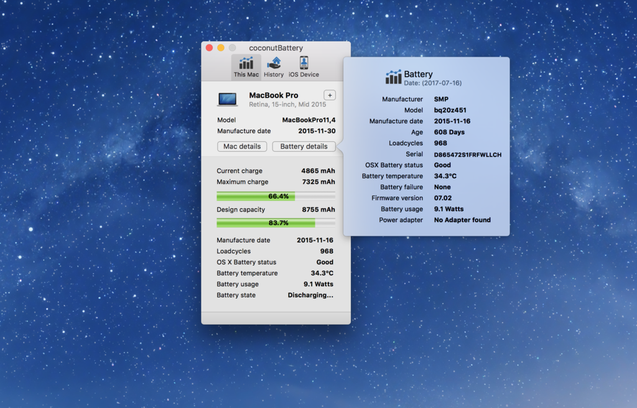The width and height of the screenshot is (637, 408).
Task: Click the 608 Days age value
Action: tap(449, 132)
